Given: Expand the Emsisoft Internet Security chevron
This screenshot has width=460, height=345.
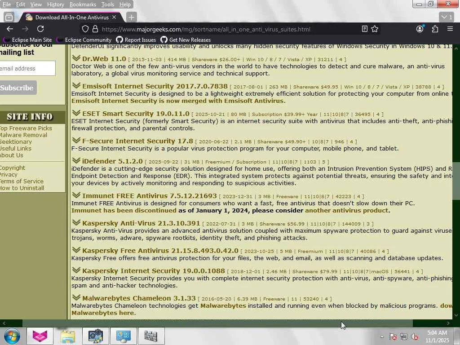Looking at the screenshot, I should [76, 85].
